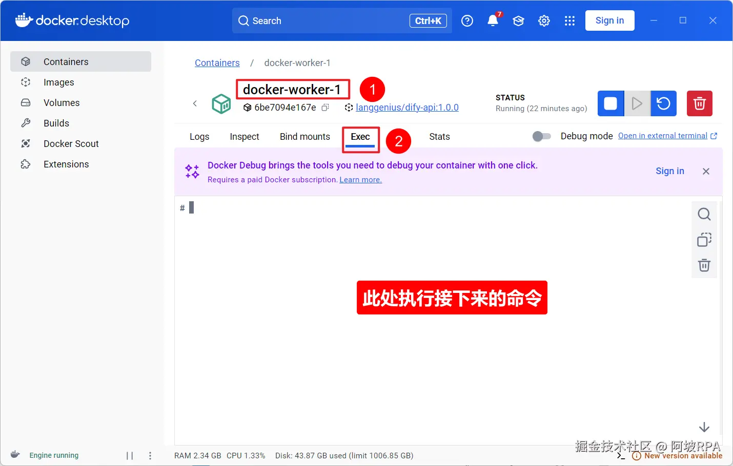This screenshot has width=733, height=466.
Task: Open the help question mark icon
Action: pyautogui.click(x=467, y=20)
